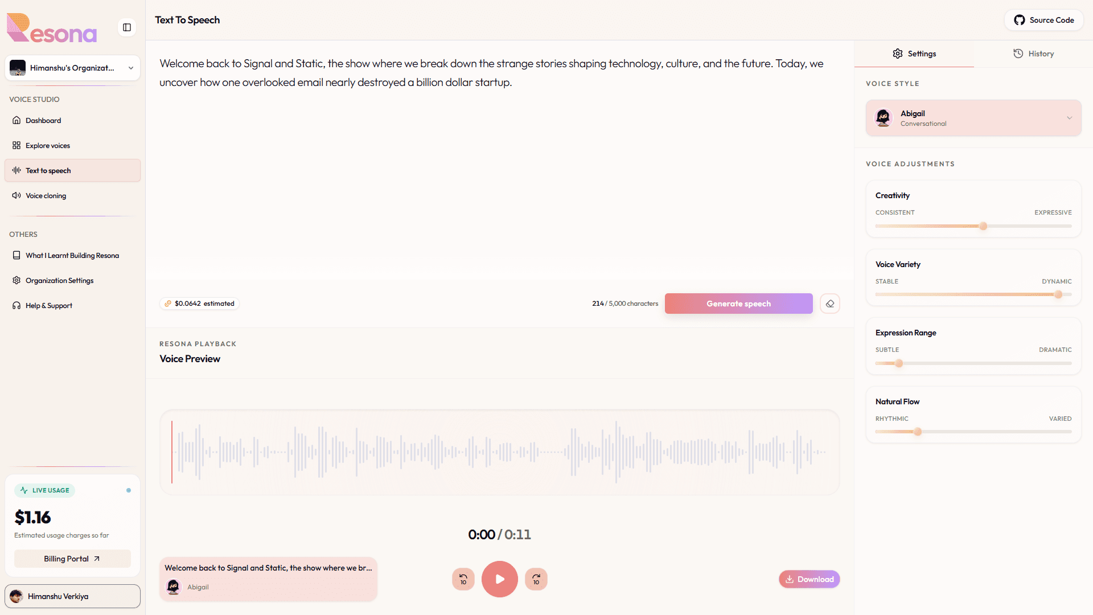
Task: Click the Organization Settings gear icon
Action: click(x=17, y=280)
